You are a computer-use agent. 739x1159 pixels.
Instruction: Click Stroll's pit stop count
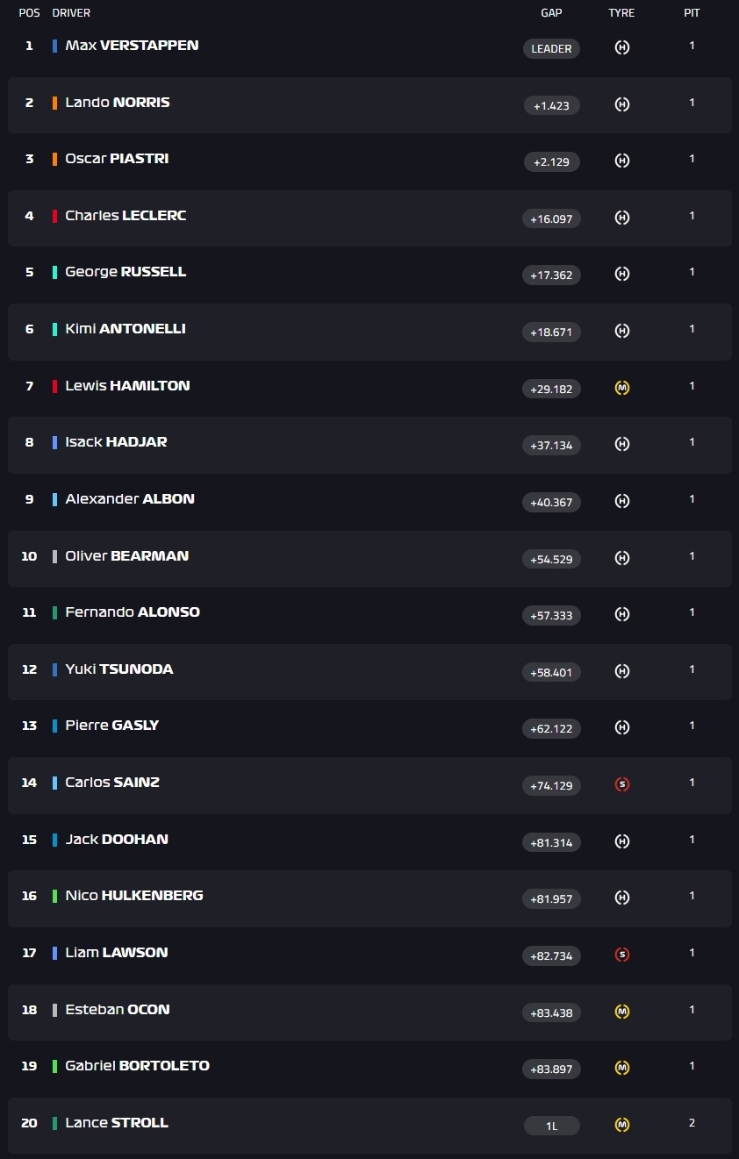(x=692, y=1123)
